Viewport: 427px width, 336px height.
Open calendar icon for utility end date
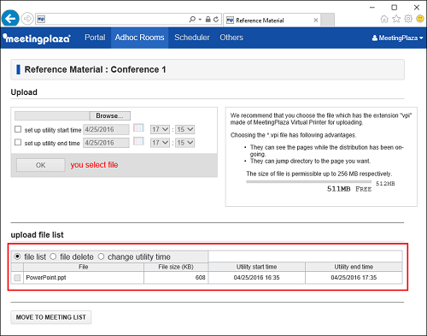tap(138, 141)
